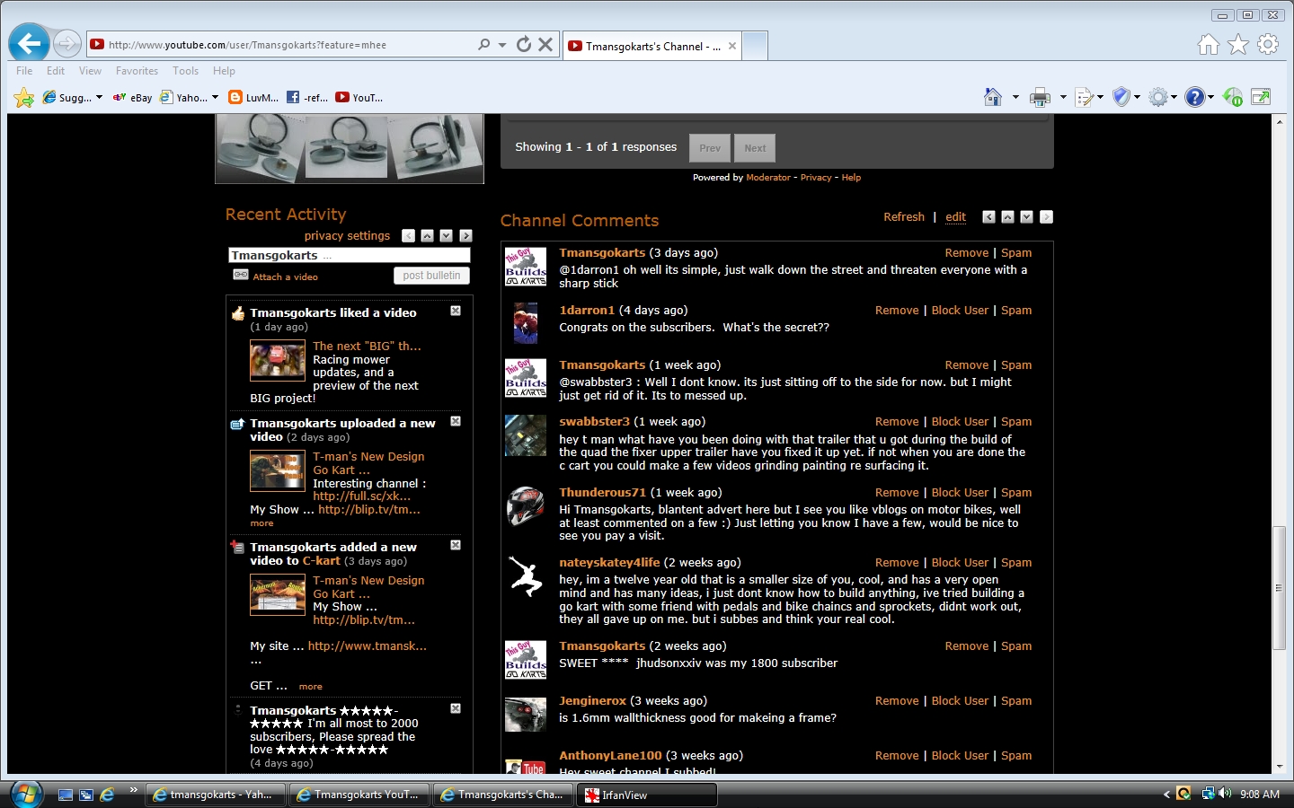This screenshot has width=1294, height=808.
Task: Open the Edit menu
Action: click(56, 71)
